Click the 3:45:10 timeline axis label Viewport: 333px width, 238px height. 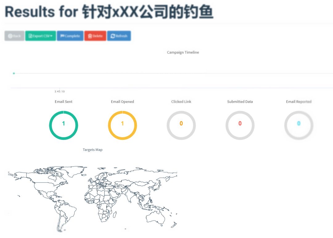(x=60, y=91)
